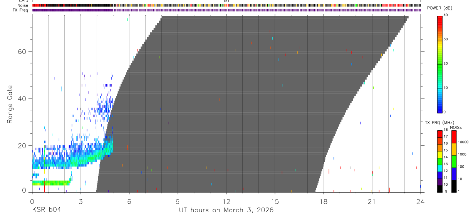Click the 1000 label on NOISE scale
The height and width of the screenshot is (218, 473).
tap(462, 155)
